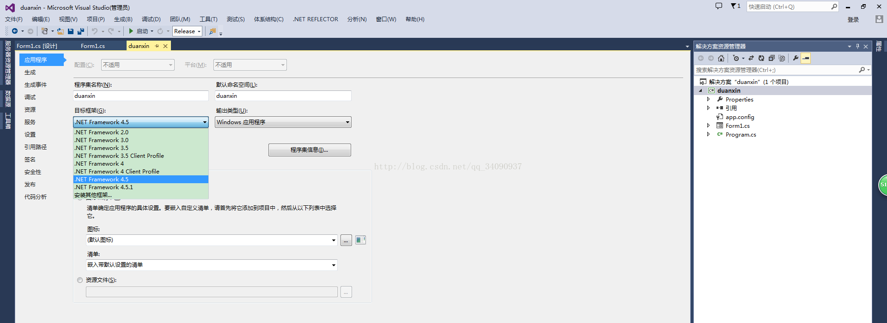Click the Pending Changes Filter clock icon
This screenshot has width=887, height=323.
pyautogui.click(x=736, y=58)
